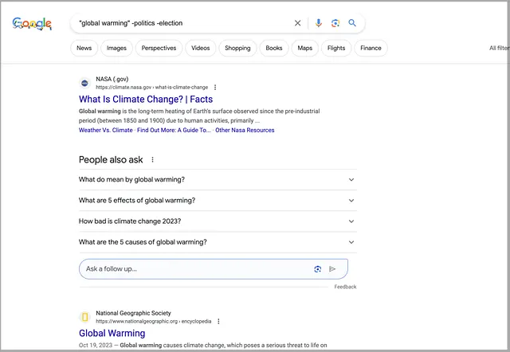Image resolution: width=510 pixels, height=352 pixels.
Task: Expand "What do mean by global warming?"
Action: [x=218, y=179]
